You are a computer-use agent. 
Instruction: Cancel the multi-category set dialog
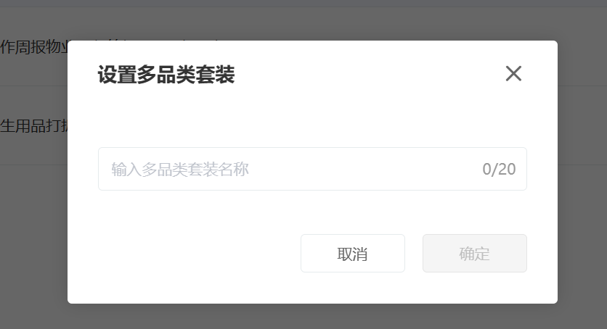coord(353,254)
